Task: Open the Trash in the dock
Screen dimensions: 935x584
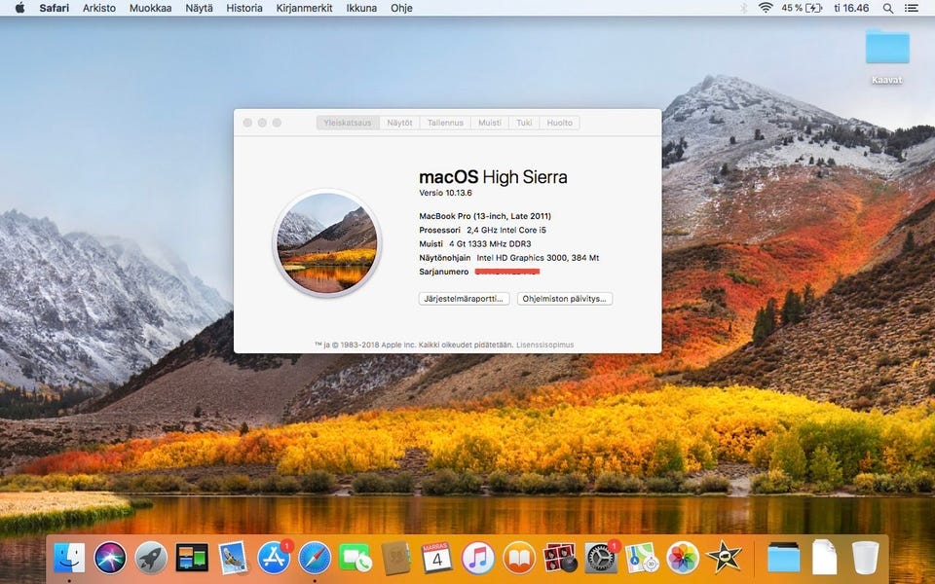Action: coord(865,558)
